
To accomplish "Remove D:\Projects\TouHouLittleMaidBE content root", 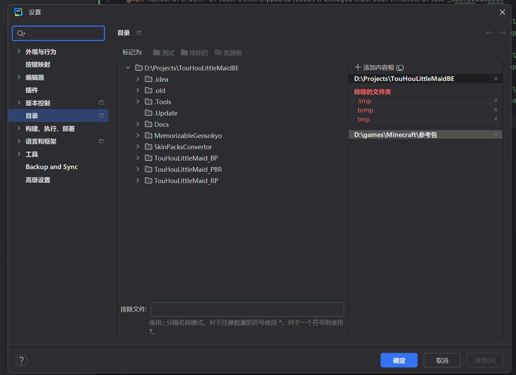I will tap(496, 79).
